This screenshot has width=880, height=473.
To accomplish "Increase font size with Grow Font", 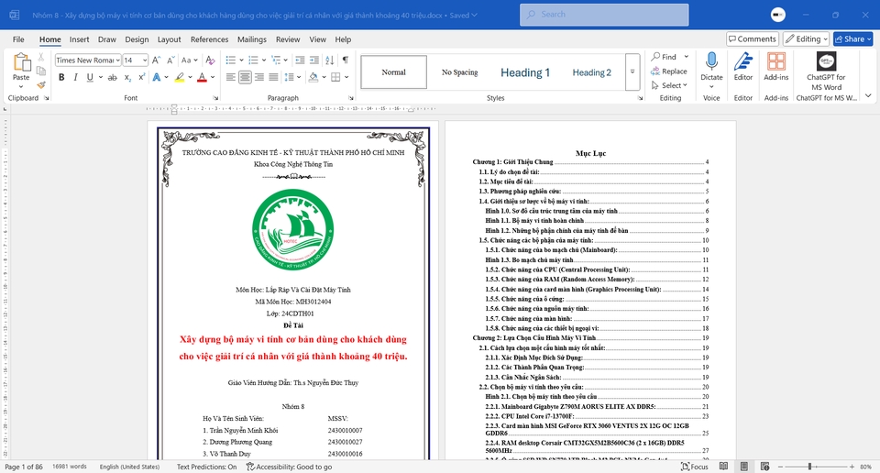I will [x=157, y=60].
